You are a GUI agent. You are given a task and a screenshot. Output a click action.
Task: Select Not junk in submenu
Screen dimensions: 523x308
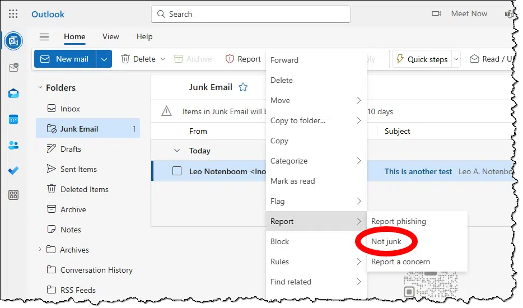pos(417,241)
